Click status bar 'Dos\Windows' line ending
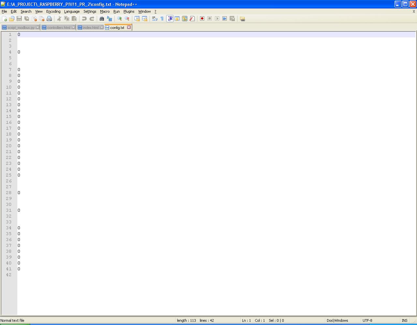This screenshot has height=325, width=417. click(337, 320)
